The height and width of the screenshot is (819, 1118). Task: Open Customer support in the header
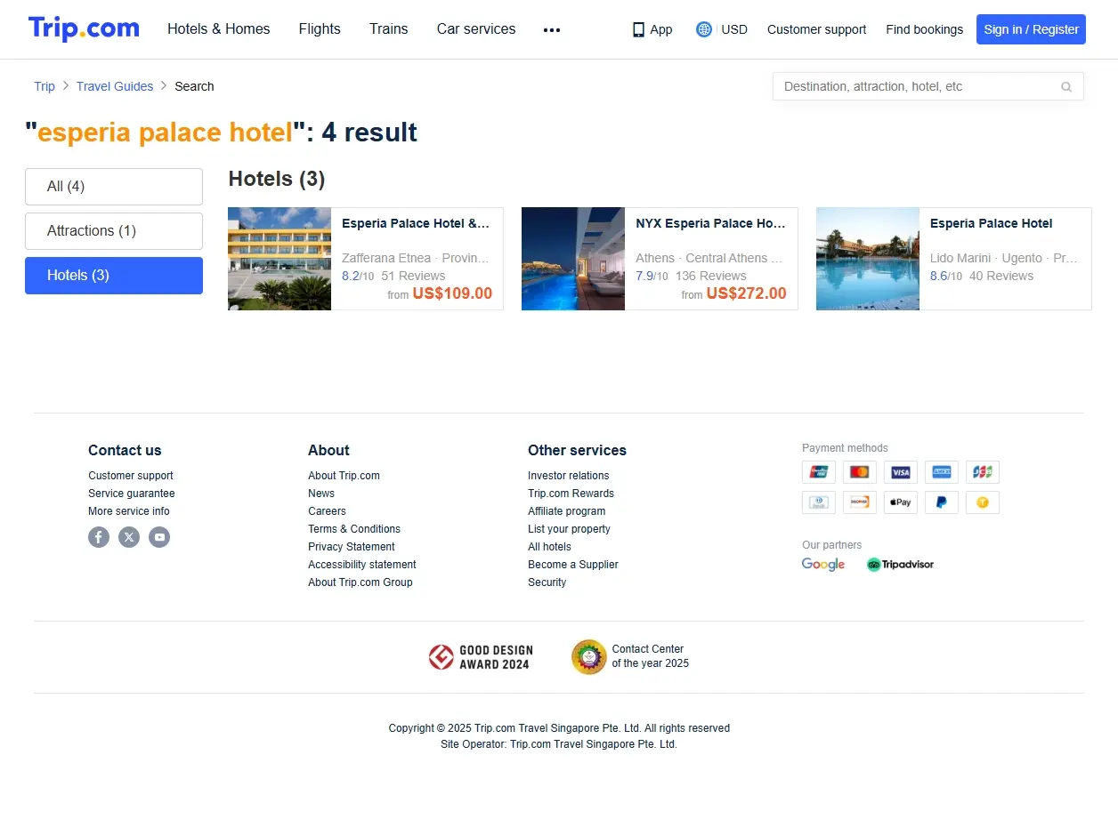coord(816,29)
